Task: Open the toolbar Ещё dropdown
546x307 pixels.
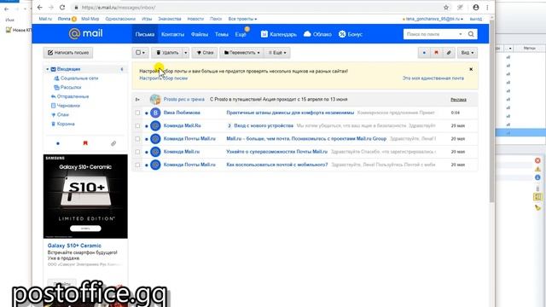Action: click(277, 53)
